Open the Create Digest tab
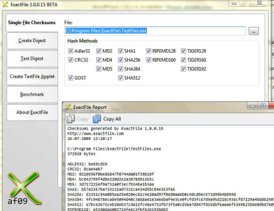This screenshot has height=211, width=274. pos(32,41)
